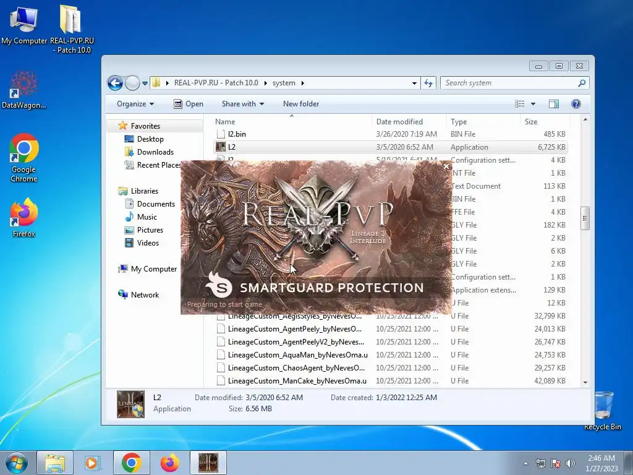Click the L2 details pane thumbnail
The width and height of the screenshot is (633, 475).
click(x=130, y=403)
